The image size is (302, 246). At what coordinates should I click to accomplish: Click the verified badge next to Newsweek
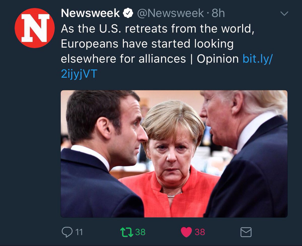[128, 13]
